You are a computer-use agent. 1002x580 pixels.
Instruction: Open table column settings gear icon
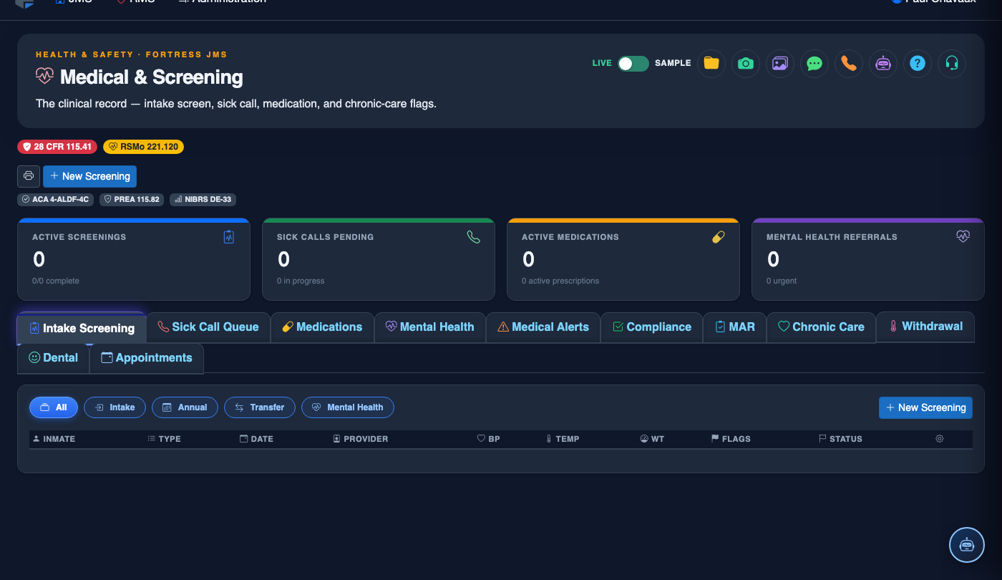(x=940, y=438)
